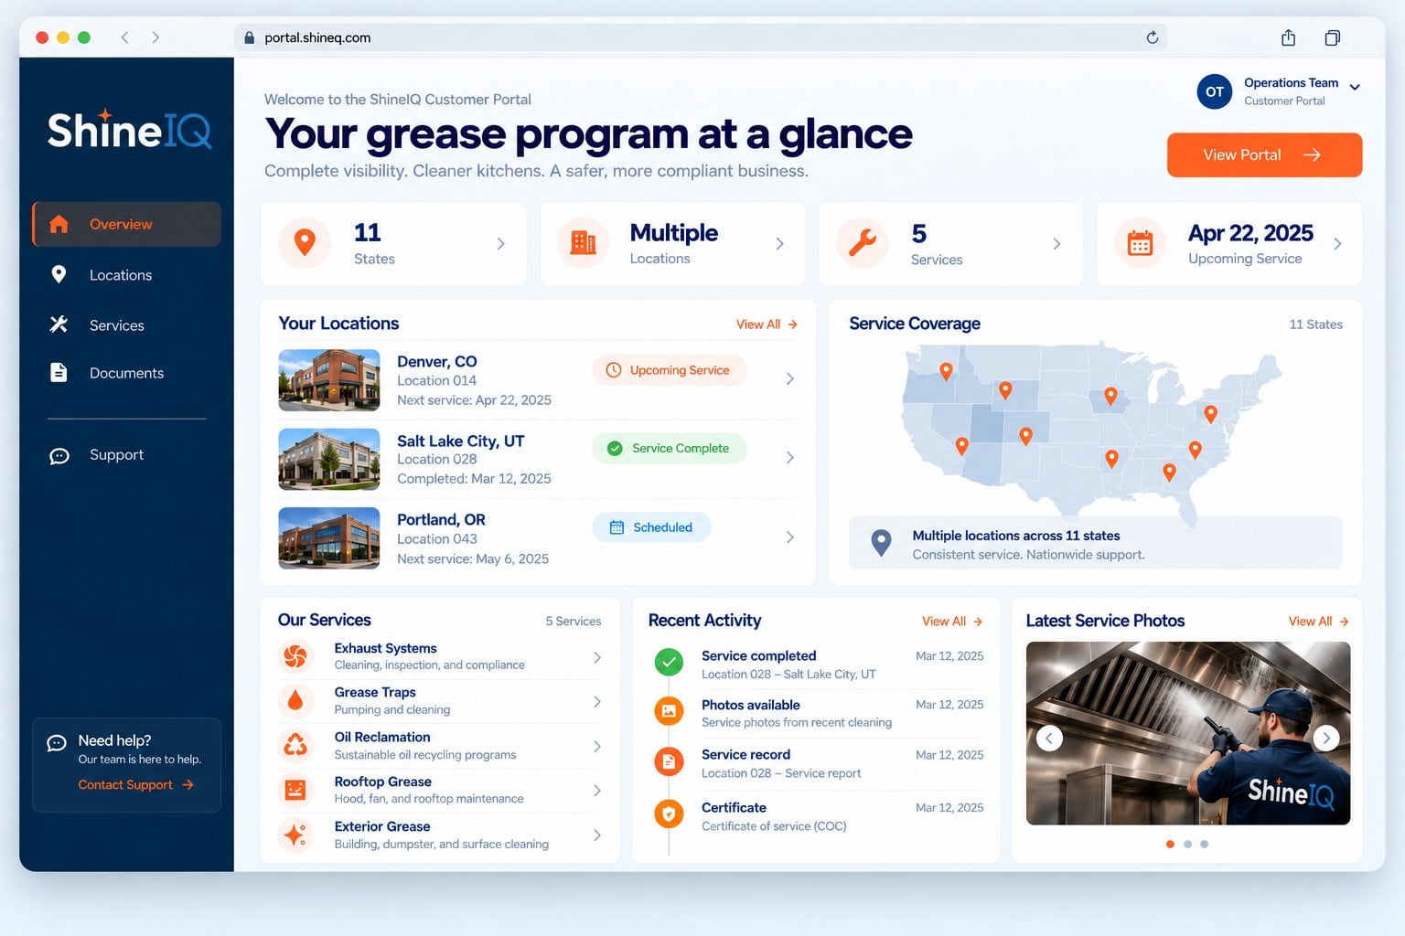
Task: Click the View Portal button
Action: point(1264,154)
